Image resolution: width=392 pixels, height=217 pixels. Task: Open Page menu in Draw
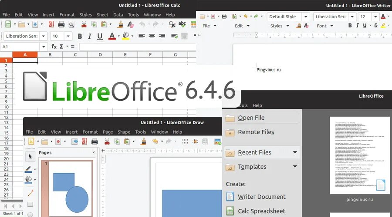(108, 132)
